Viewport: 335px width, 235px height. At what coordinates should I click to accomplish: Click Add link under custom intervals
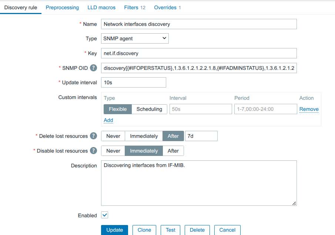coord(108,120)
